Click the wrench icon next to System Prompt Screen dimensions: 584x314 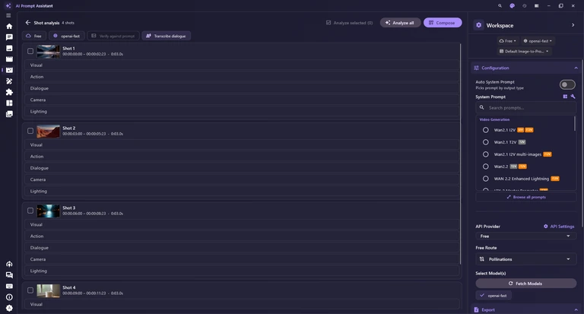[573, 97]
